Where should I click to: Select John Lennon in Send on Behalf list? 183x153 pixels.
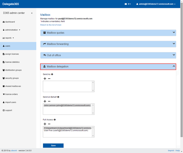point(67,105)
